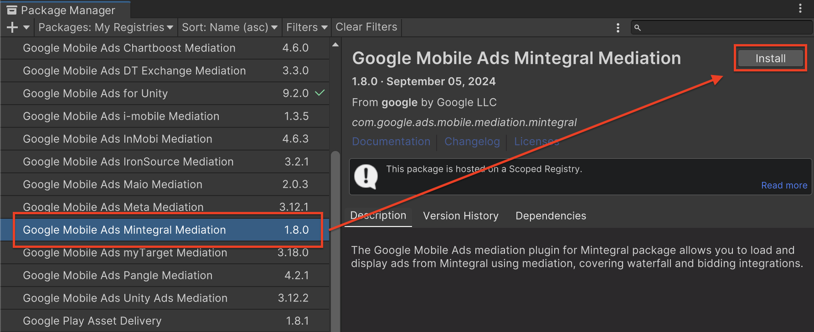Click the scroll-up arrow of package list

pos(335,45)
